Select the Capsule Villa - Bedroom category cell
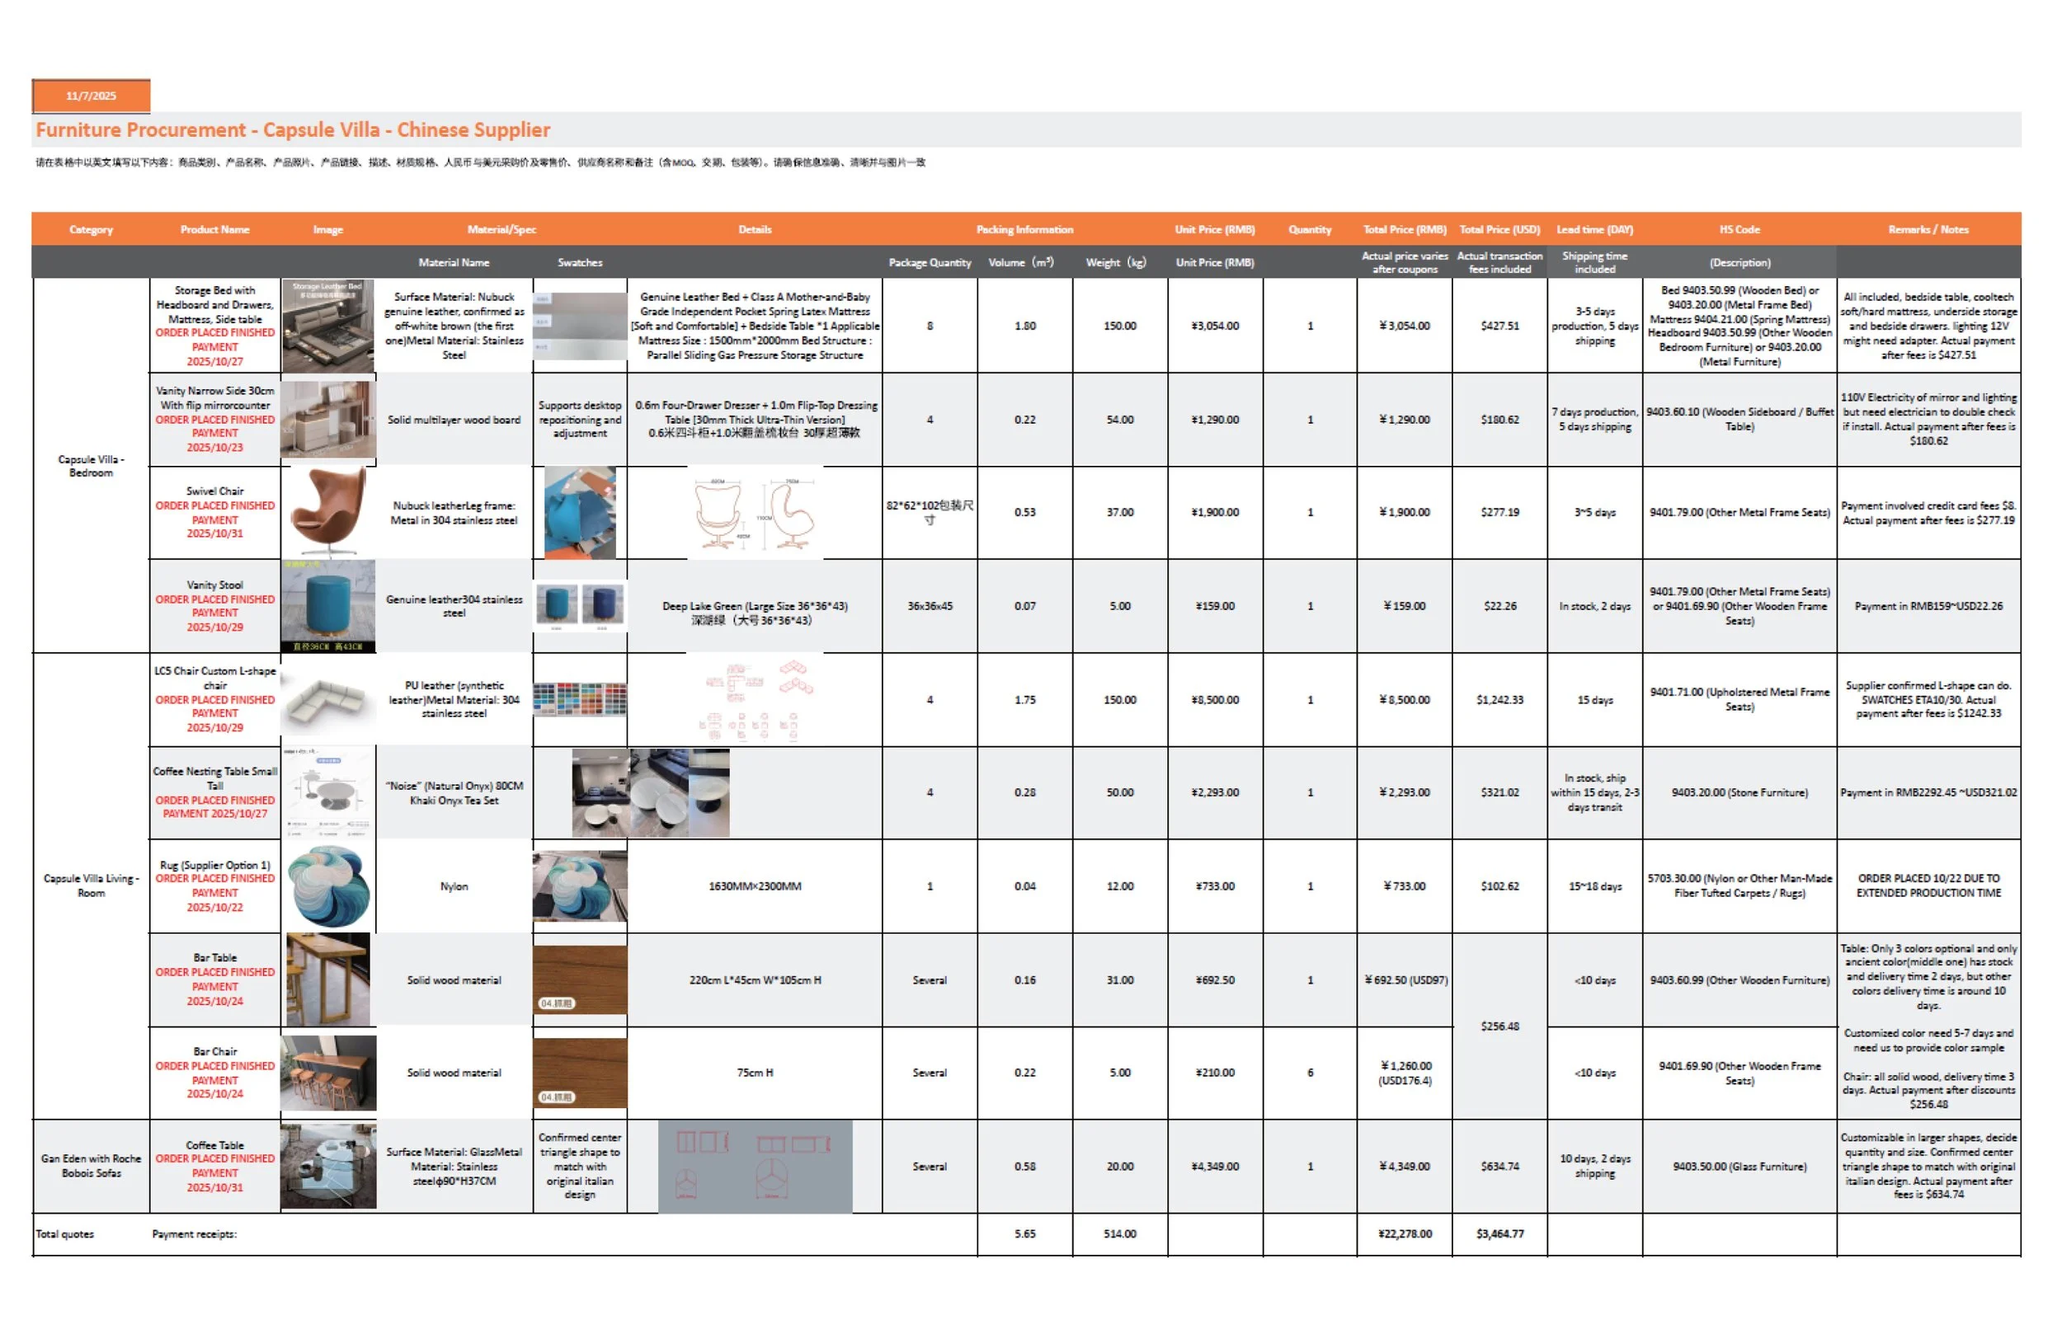Image resolution: width=2062 pixels, height=1334 pixels. coord(91,466)
